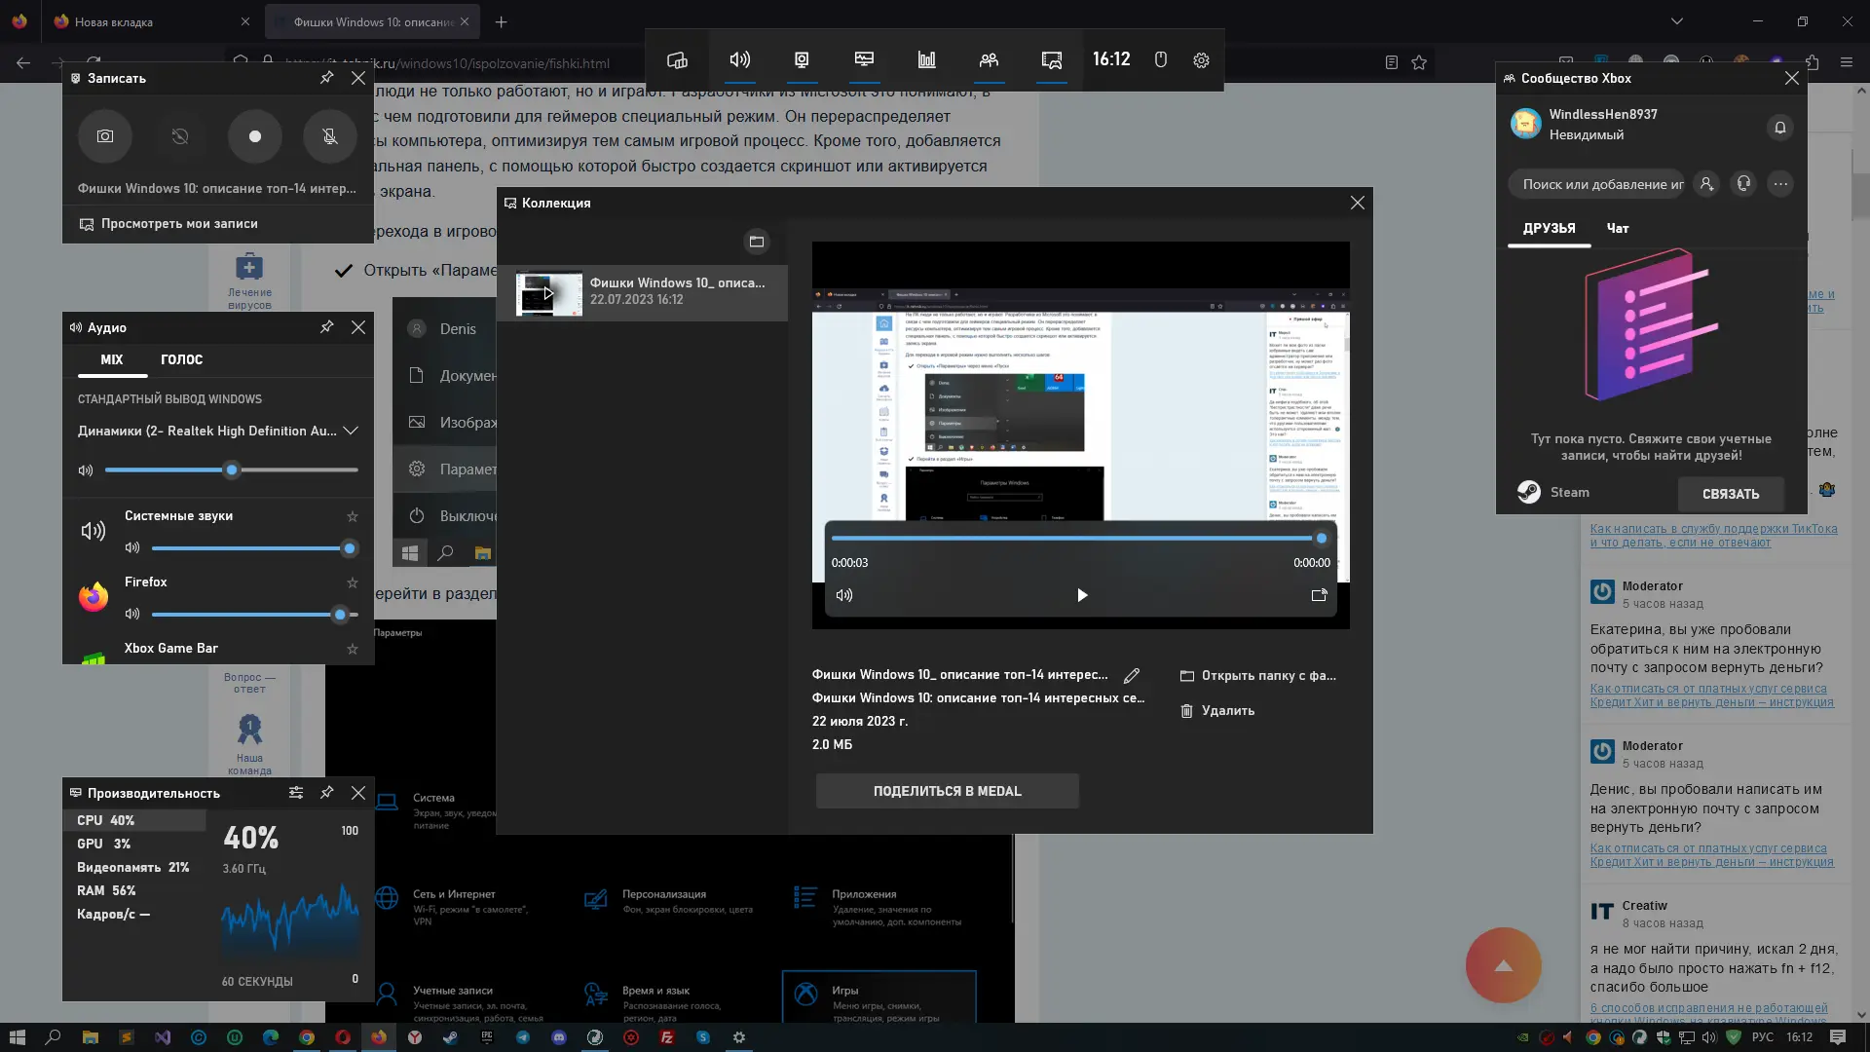Select the Видеопамять 21% metric
The width and height of the screenshot is (1870, 1052).
click(x=134, y=867)
